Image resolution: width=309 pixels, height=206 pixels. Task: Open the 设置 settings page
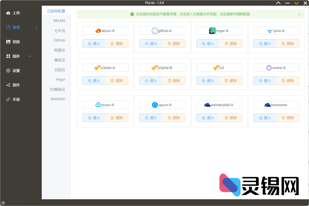tap(16, 71)
